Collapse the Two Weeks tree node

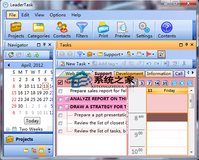(8, 129)
